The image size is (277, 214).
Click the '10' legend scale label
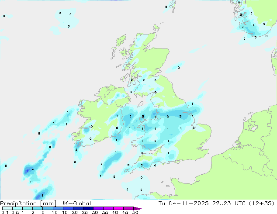point(55,212)
